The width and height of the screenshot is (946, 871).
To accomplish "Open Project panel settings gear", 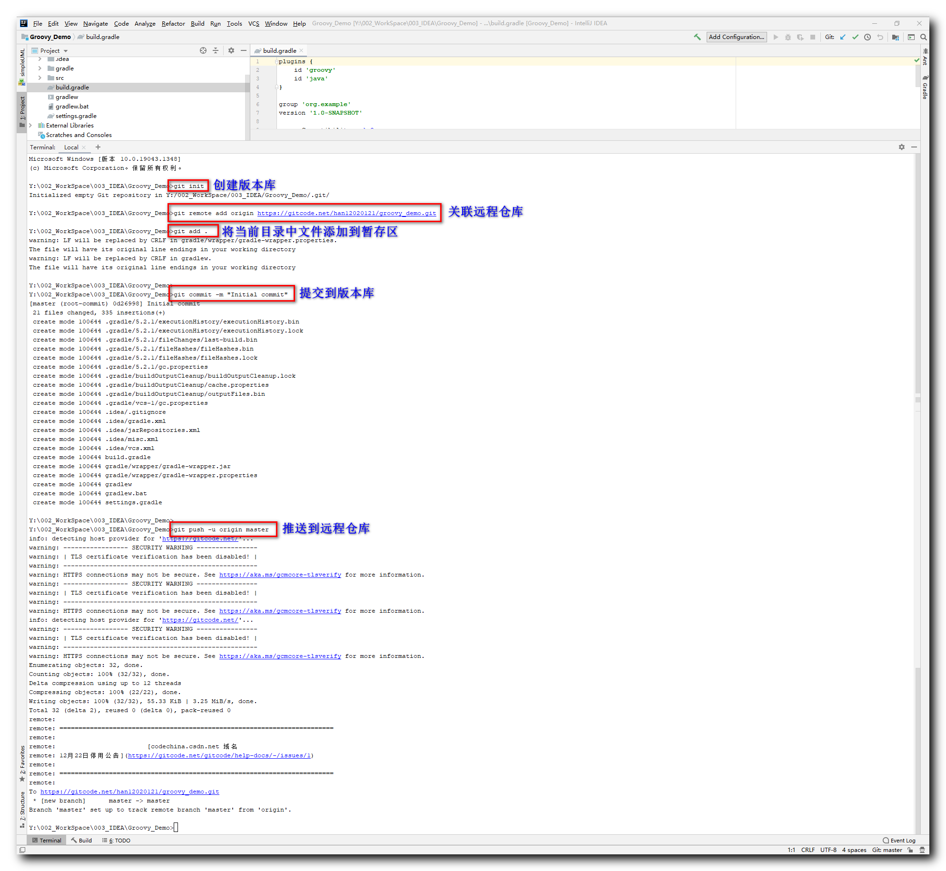I will [x=231, y=50].
